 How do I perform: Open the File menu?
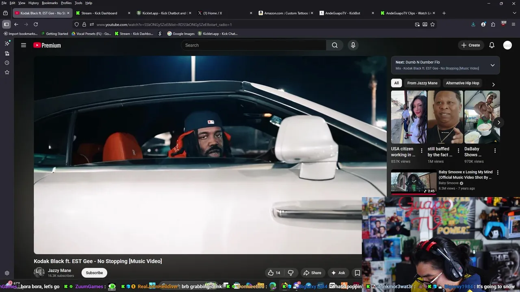[x=4, y=3]
